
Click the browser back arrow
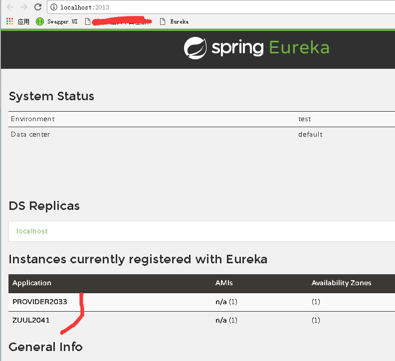tap(10, 7)
